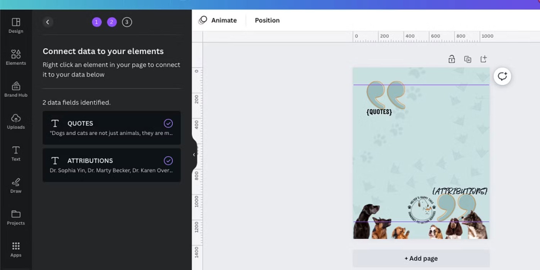Open the Uploads panel
This screenshot has height=270, width=540.
(16, 121)
